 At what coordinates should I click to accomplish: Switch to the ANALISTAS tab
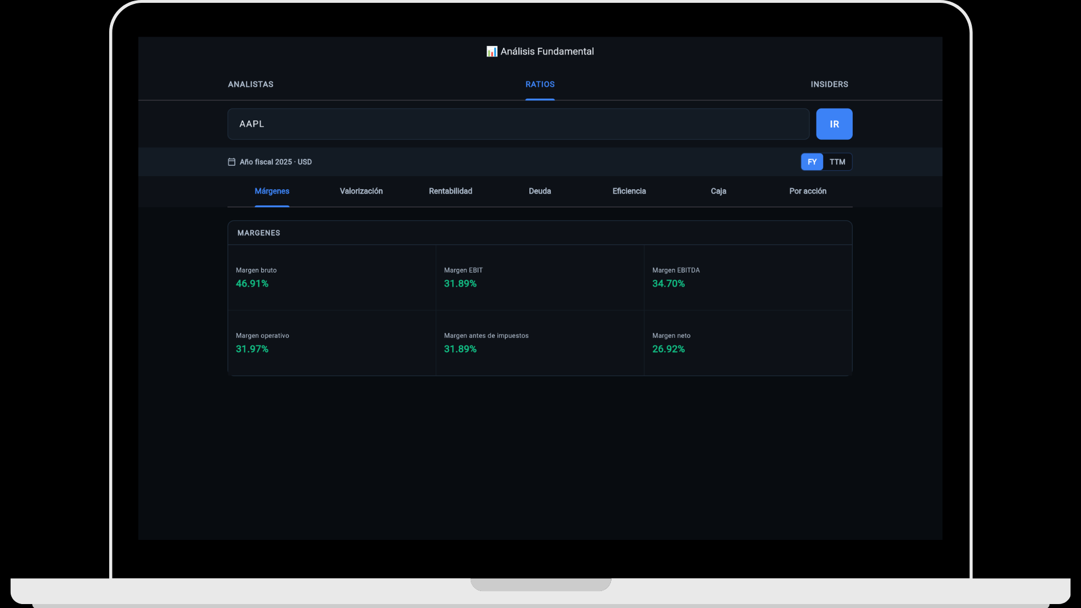click(x=251, y=84)
